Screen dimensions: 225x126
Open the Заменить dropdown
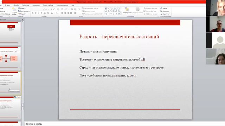(x=165, y=11)
